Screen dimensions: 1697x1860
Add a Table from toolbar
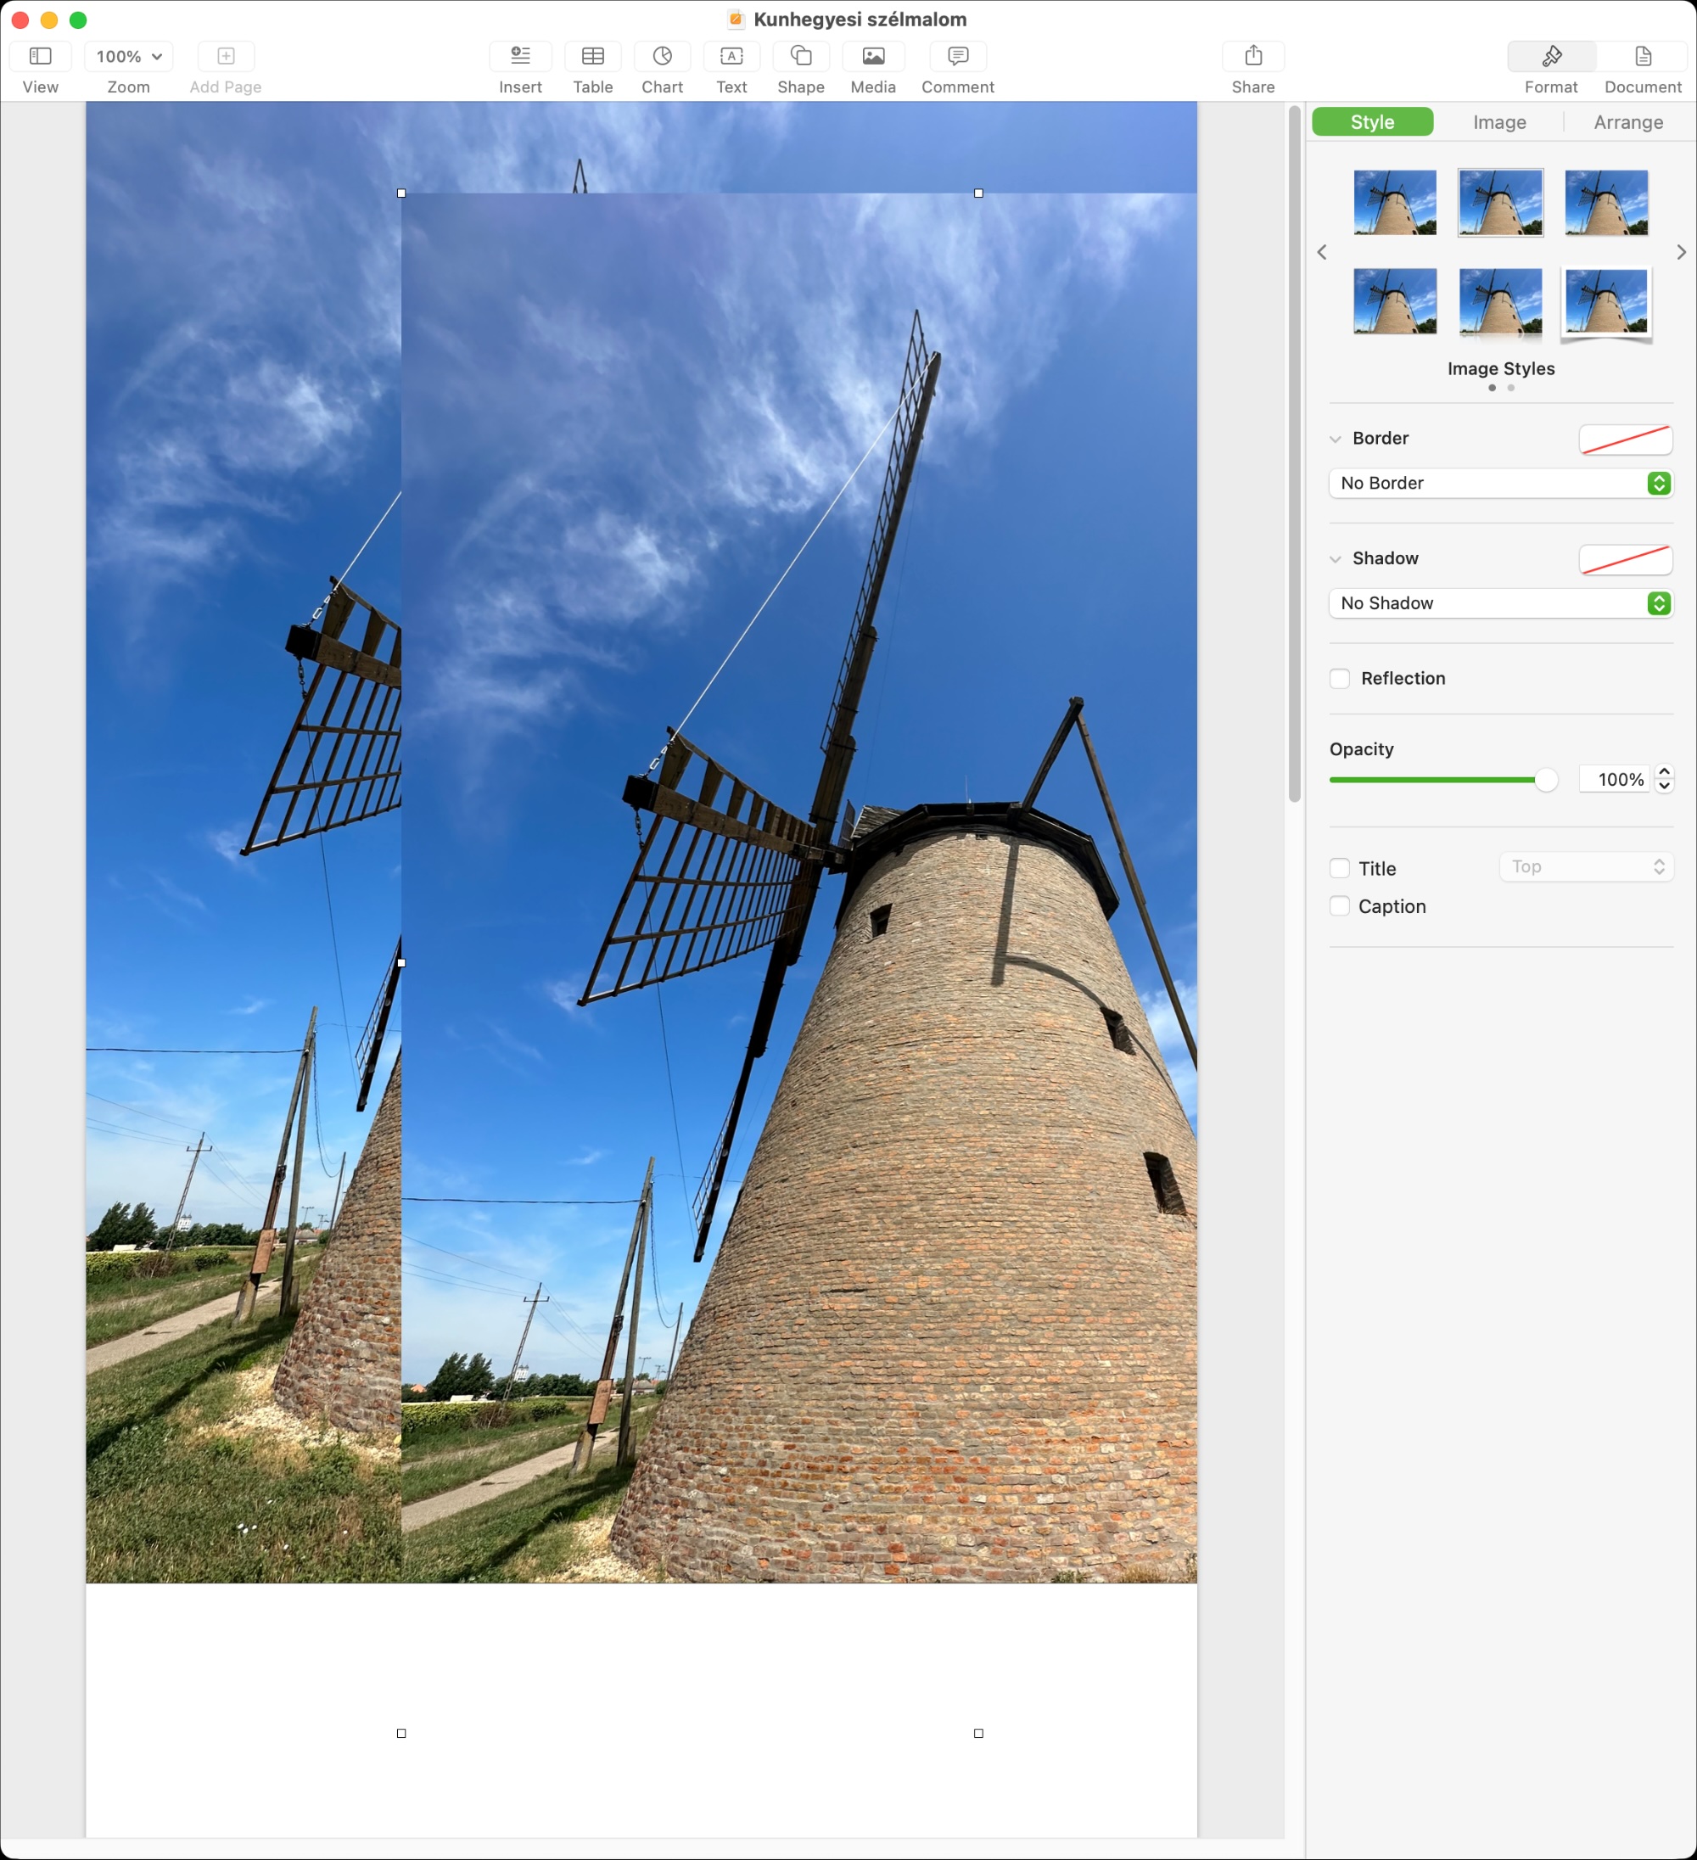pyautogui.click(x=592, y=56)
